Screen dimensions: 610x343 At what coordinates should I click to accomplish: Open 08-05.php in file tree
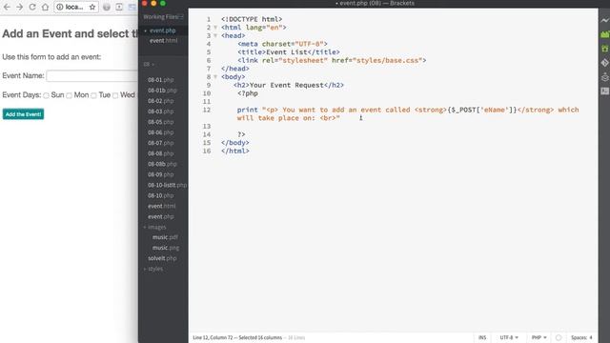tap(161, 122)
